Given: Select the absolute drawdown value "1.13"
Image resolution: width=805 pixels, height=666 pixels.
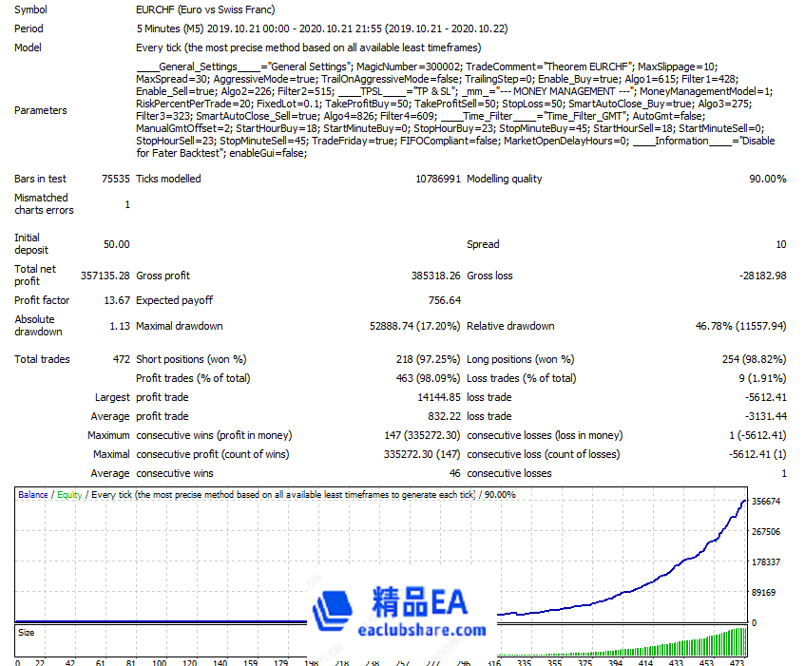Looking at the screenshot, I should (x=120, y=326).
